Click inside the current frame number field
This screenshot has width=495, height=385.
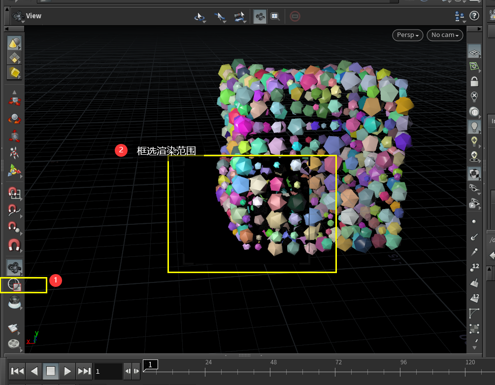[108, 371]
